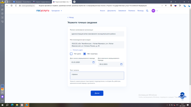The height and width of the screenshot is (107, 191).
Task: Click the Госуслуги logo
Action: tap(43, 11)
